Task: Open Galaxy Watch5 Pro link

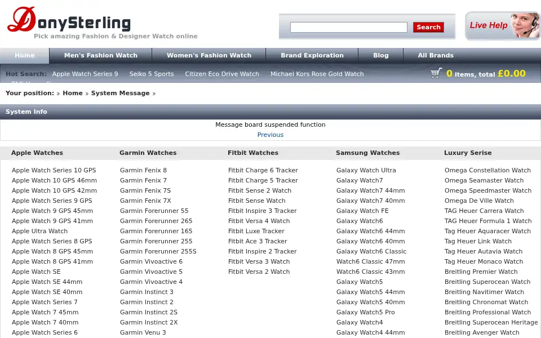Action: (x=365, y=312)
